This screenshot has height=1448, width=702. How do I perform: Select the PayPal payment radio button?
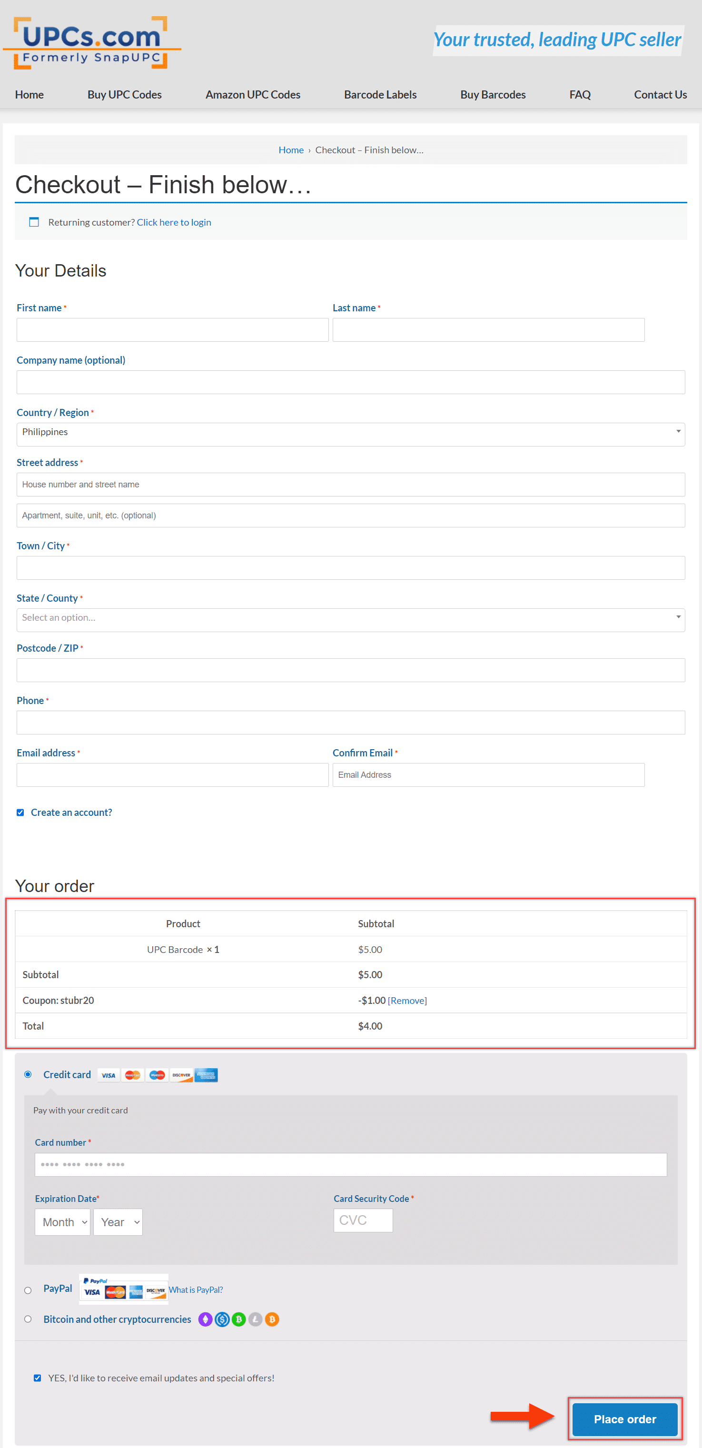point(28,1290)
